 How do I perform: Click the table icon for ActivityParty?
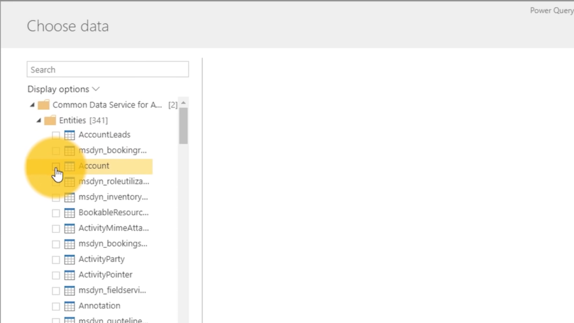click(x=69, y=259)
